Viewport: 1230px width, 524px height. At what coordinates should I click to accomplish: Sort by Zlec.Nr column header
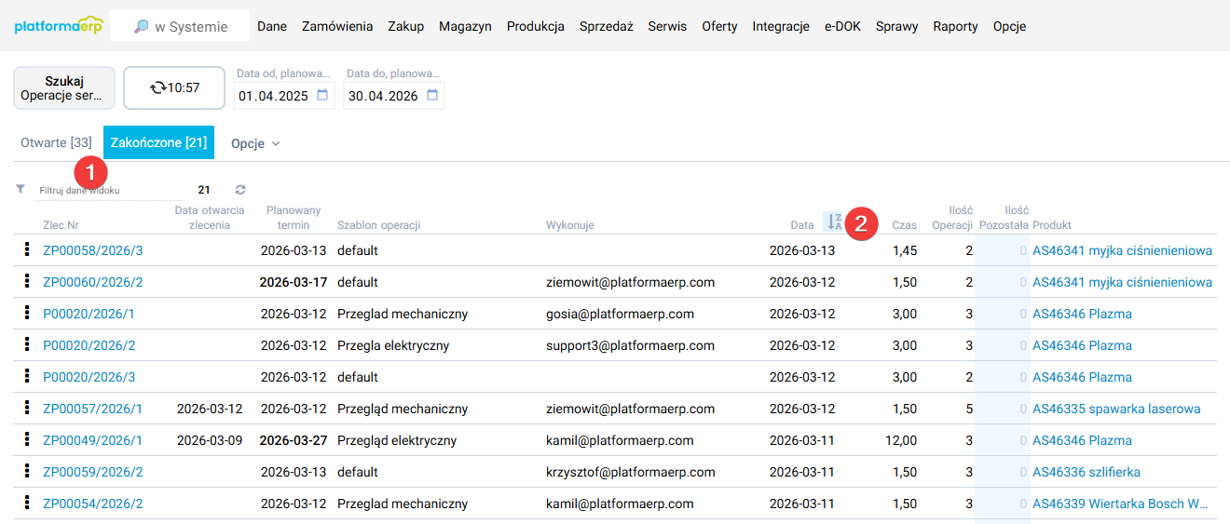(x=61, y=225)
